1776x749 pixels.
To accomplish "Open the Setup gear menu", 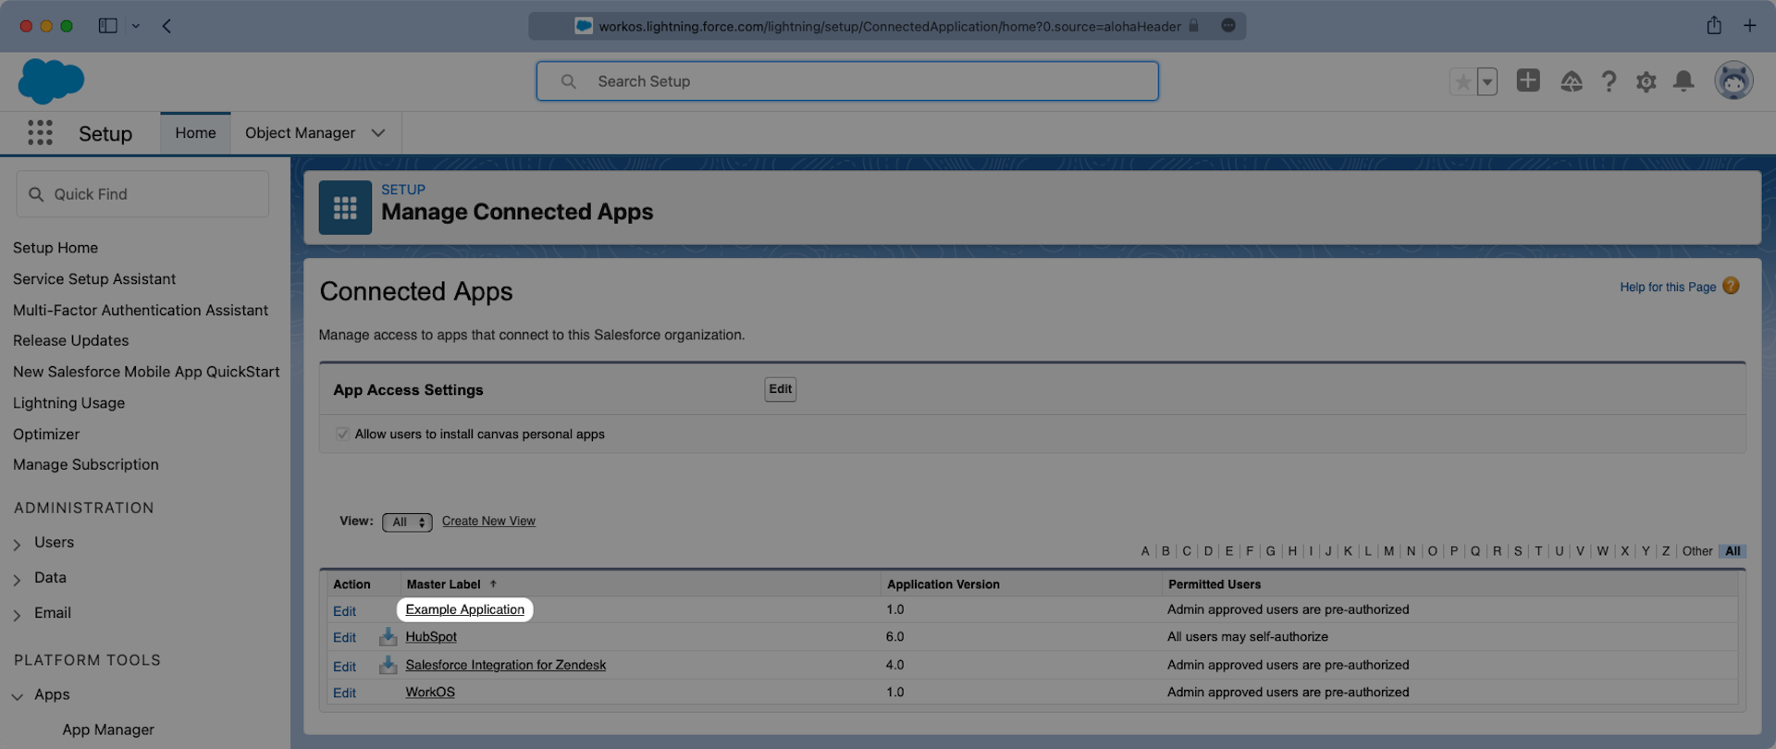I will point(1646,82).
